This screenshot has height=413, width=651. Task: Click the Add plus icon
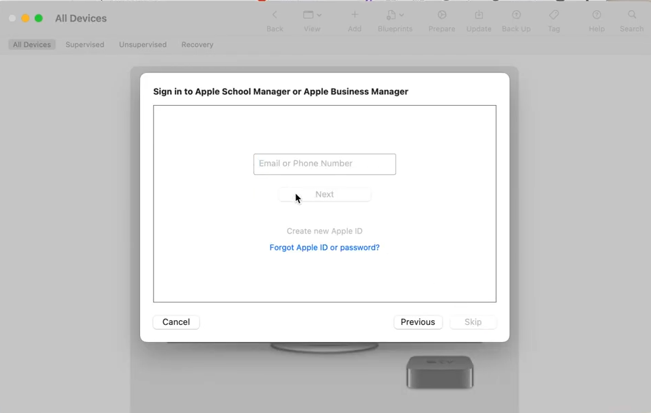tap(354, 15)
